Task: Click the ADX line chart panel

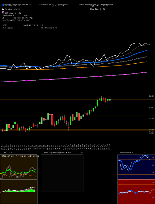Action: click(19, 167)
